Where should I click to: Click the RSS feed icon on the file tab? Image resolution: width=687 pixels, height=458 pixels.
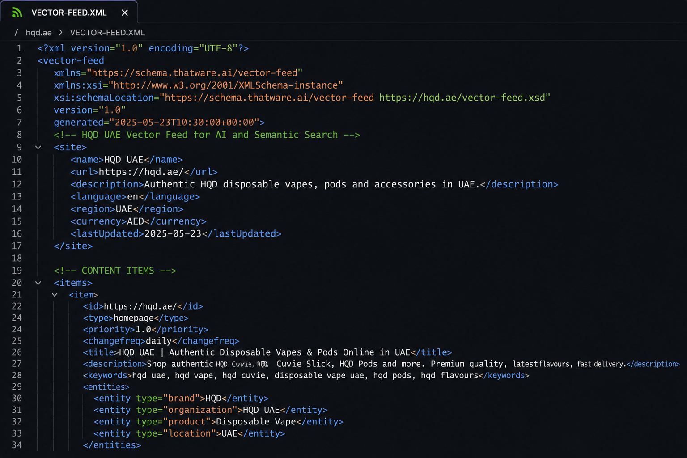17,13
